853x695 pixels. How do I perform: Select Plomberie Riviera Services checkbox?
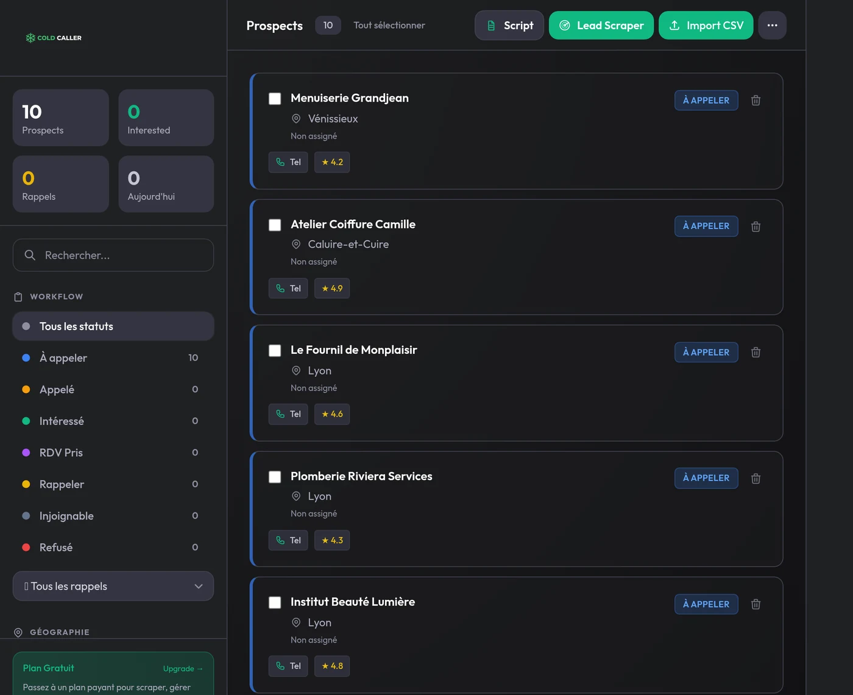tap(275, 476)
